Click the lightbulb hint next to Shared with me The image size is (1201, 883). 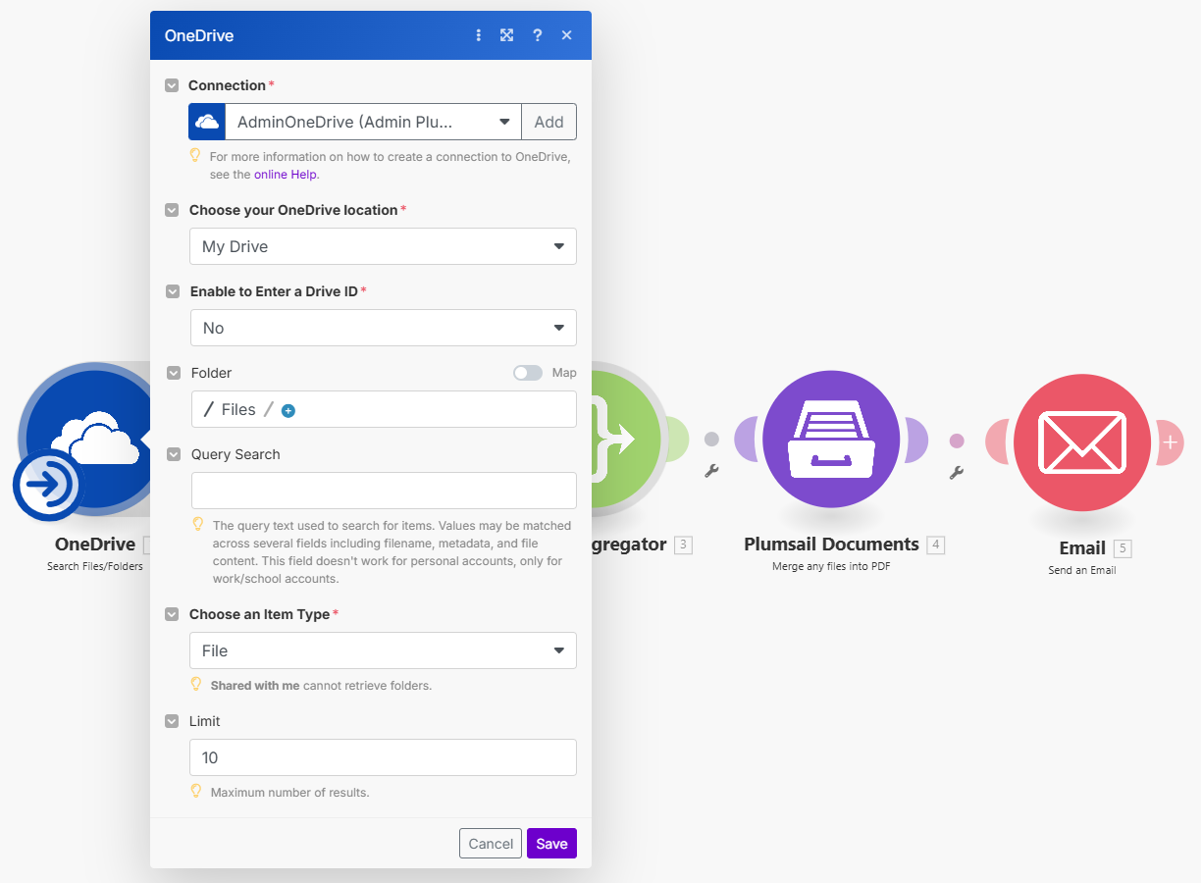tap(195, 684)
